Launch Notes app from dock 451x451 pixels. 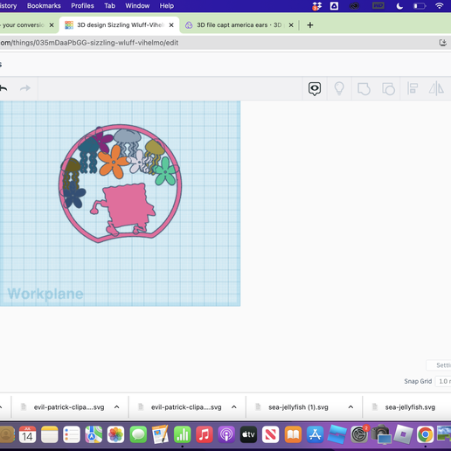tap(50, 434)
